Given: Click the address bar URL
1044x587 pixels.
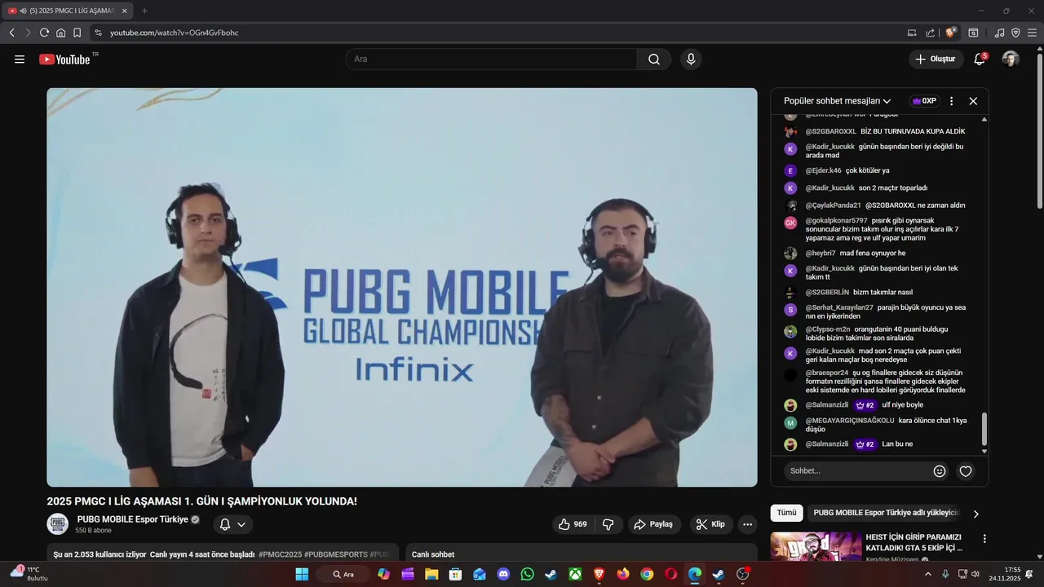Looking at the screenshot, I should pos(175,33).
